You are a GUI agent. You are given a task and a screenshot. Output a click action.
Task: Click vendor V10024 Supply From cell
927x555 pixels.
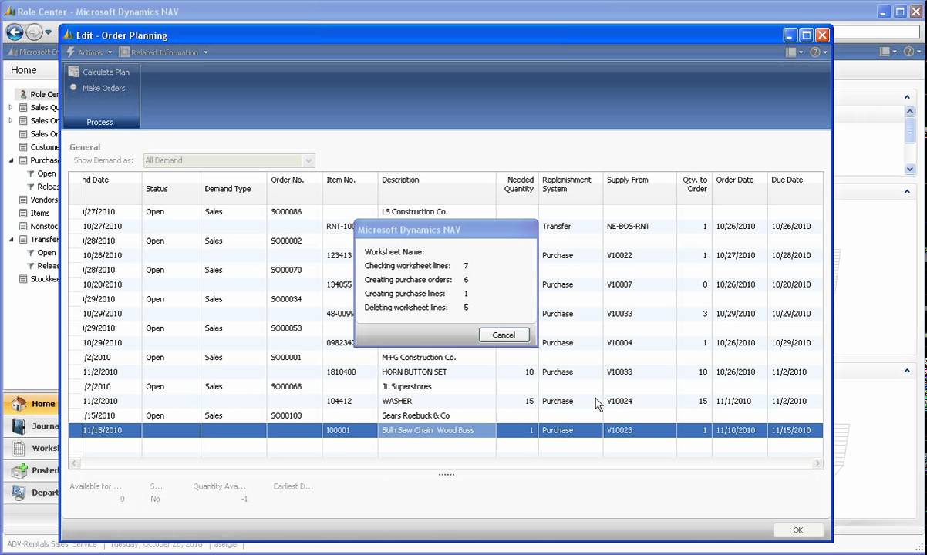pos(640,401)
